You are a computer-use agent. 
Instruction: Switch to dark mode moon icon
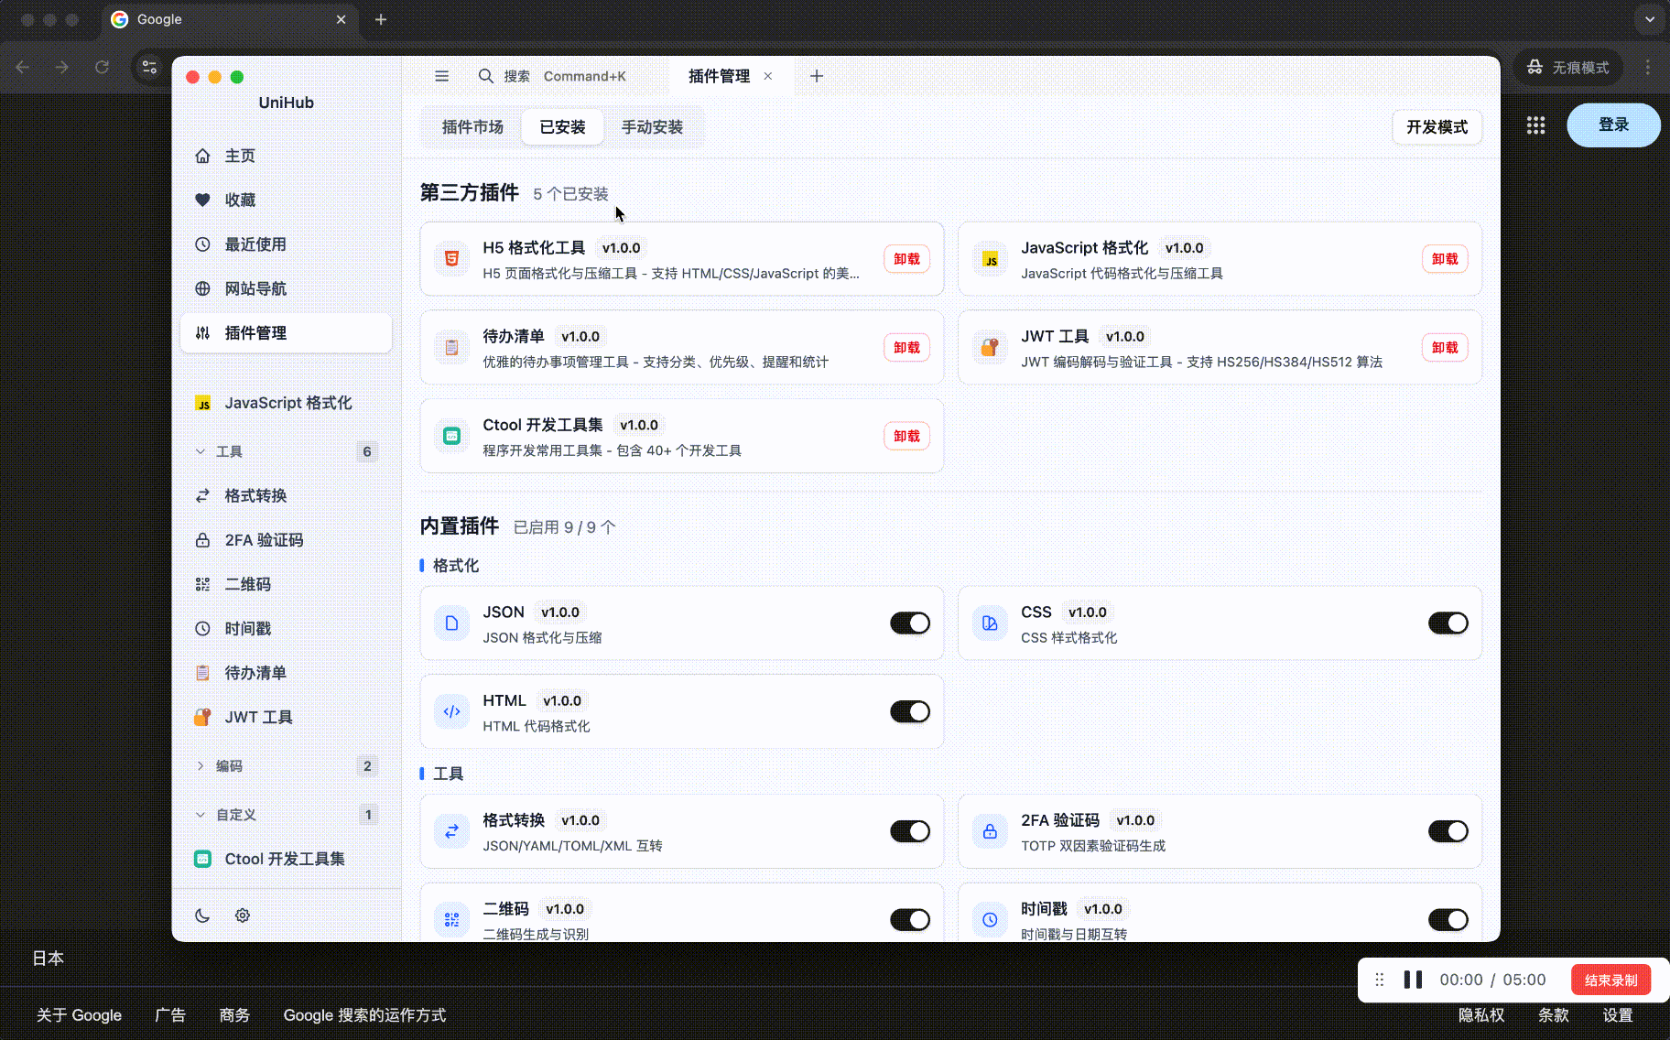pos(202,915)
